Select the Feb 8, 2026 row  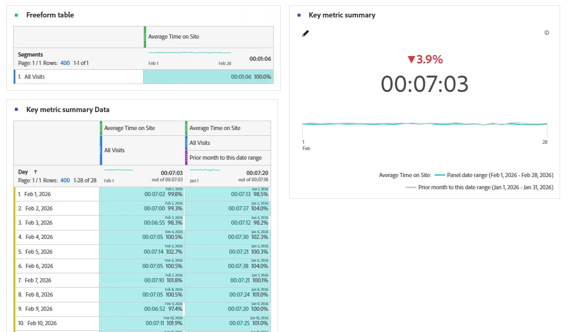[x=57, y=295]
